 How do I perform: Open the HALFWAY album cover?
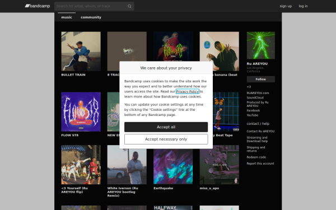pyautogui.click(x=173, y=208)
